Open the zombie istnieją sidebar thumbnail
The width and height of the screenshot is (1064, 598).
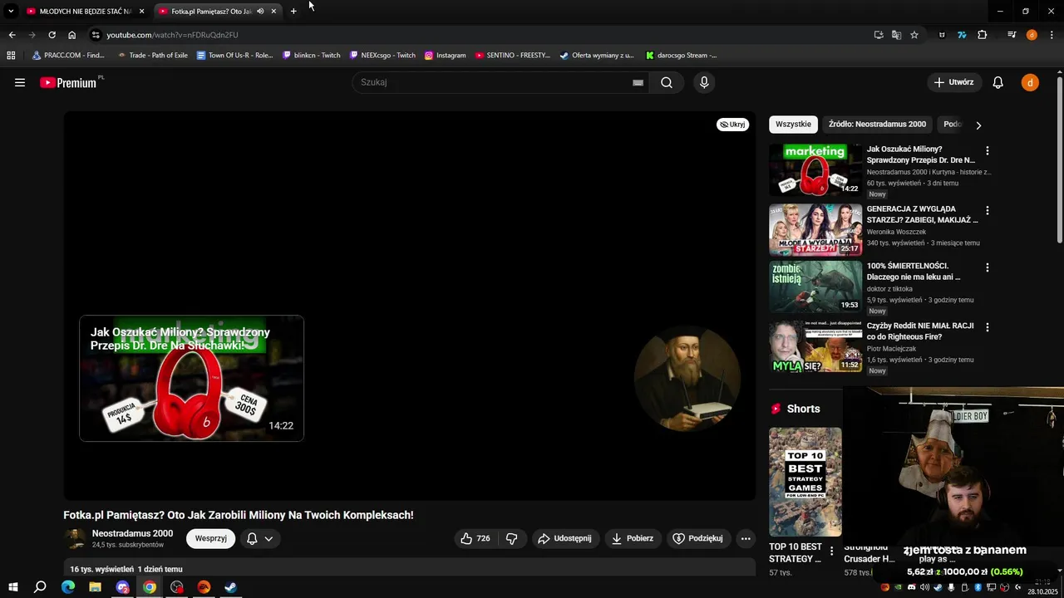815,287
